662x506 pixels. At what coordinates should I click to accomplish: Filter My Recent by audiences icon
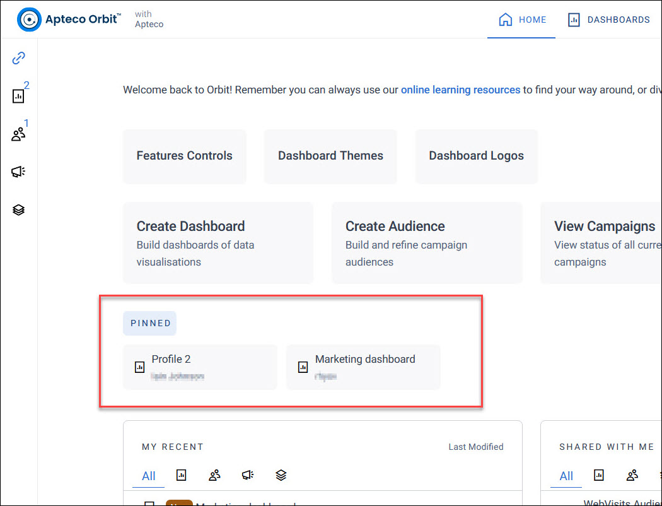214,475
